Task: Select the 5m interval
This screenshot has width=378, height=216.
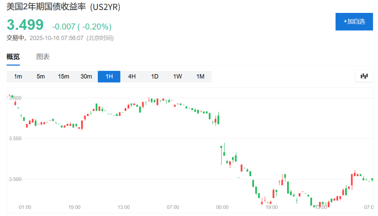Action: (41, 76)
